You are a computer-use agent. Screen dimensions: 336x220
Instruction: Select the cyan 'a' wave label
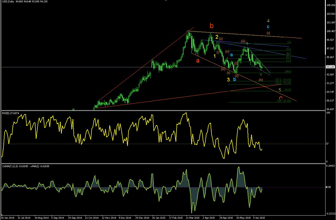231,55
